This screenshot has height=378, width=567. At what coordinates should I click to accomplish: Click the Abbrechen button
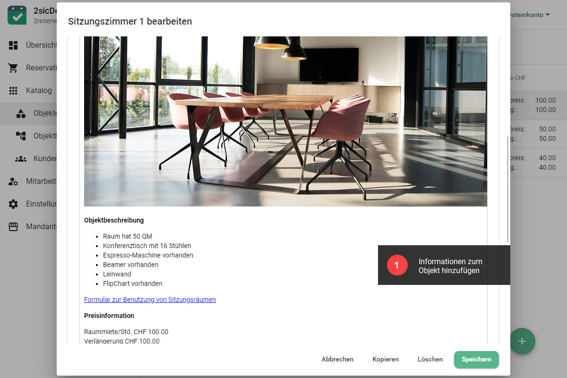click(337, 359)
